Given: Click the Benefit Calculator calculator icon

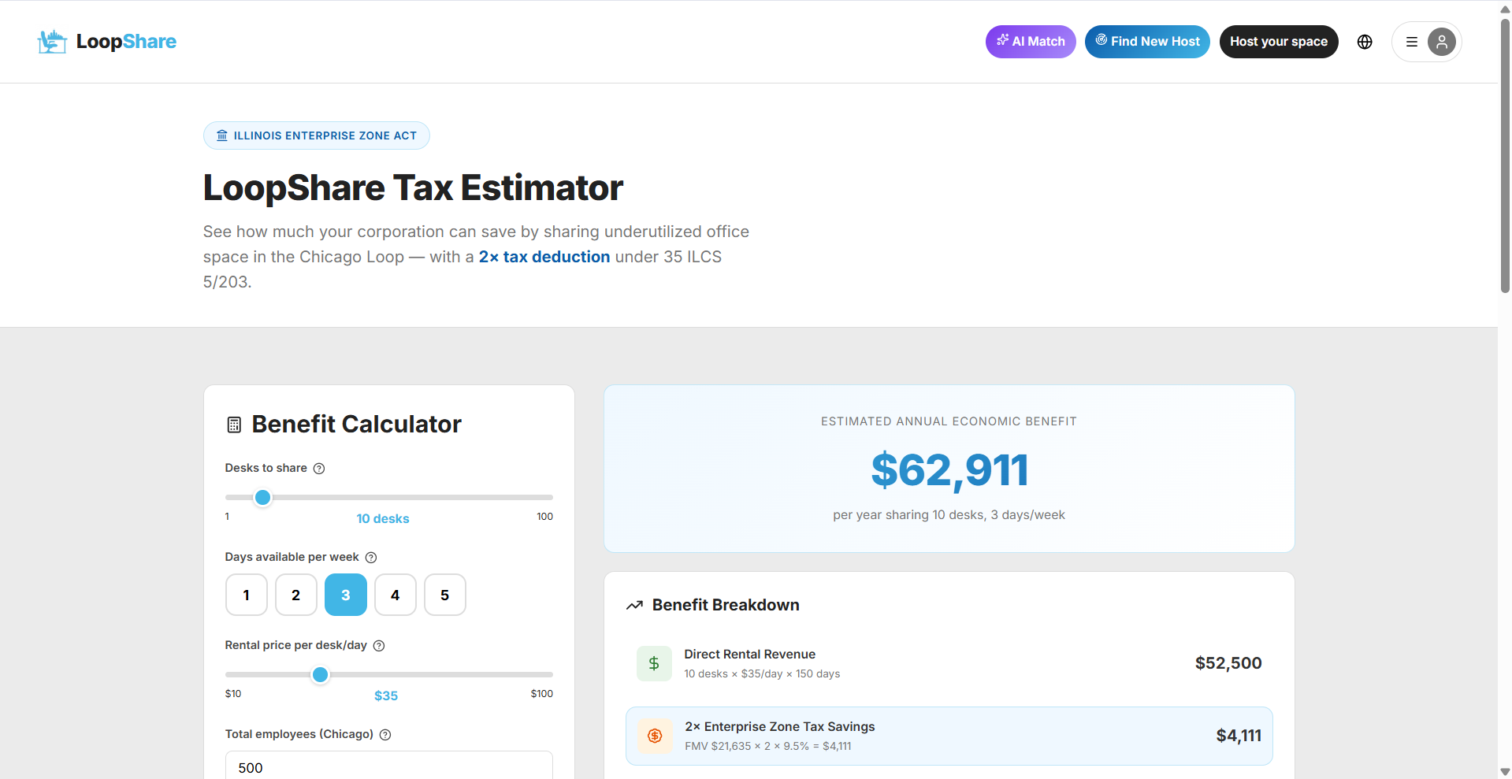Looking at the screenshot, I should tap(234, 425).
